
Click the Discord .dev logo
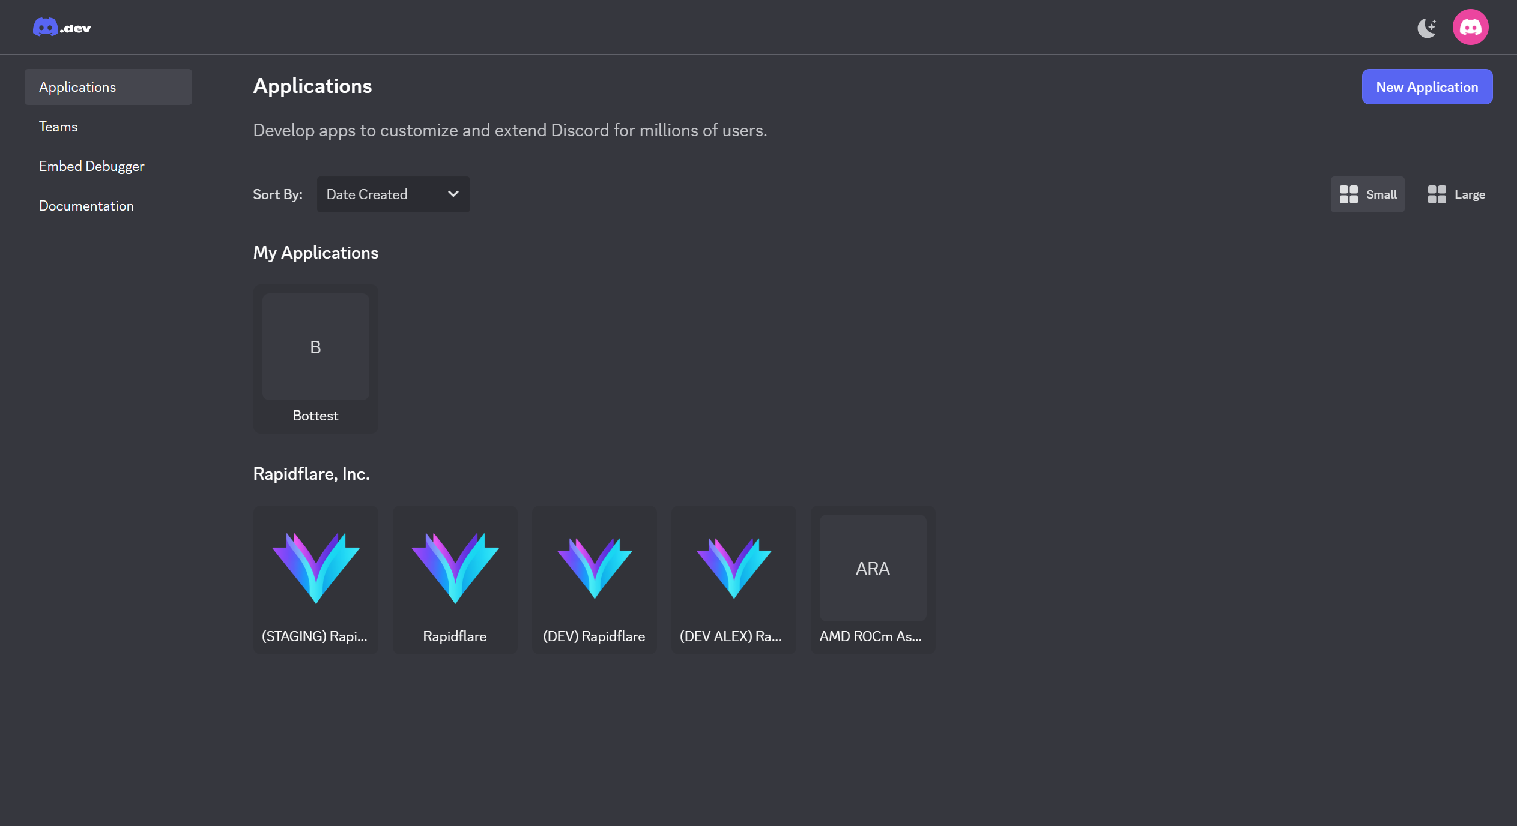62,28
